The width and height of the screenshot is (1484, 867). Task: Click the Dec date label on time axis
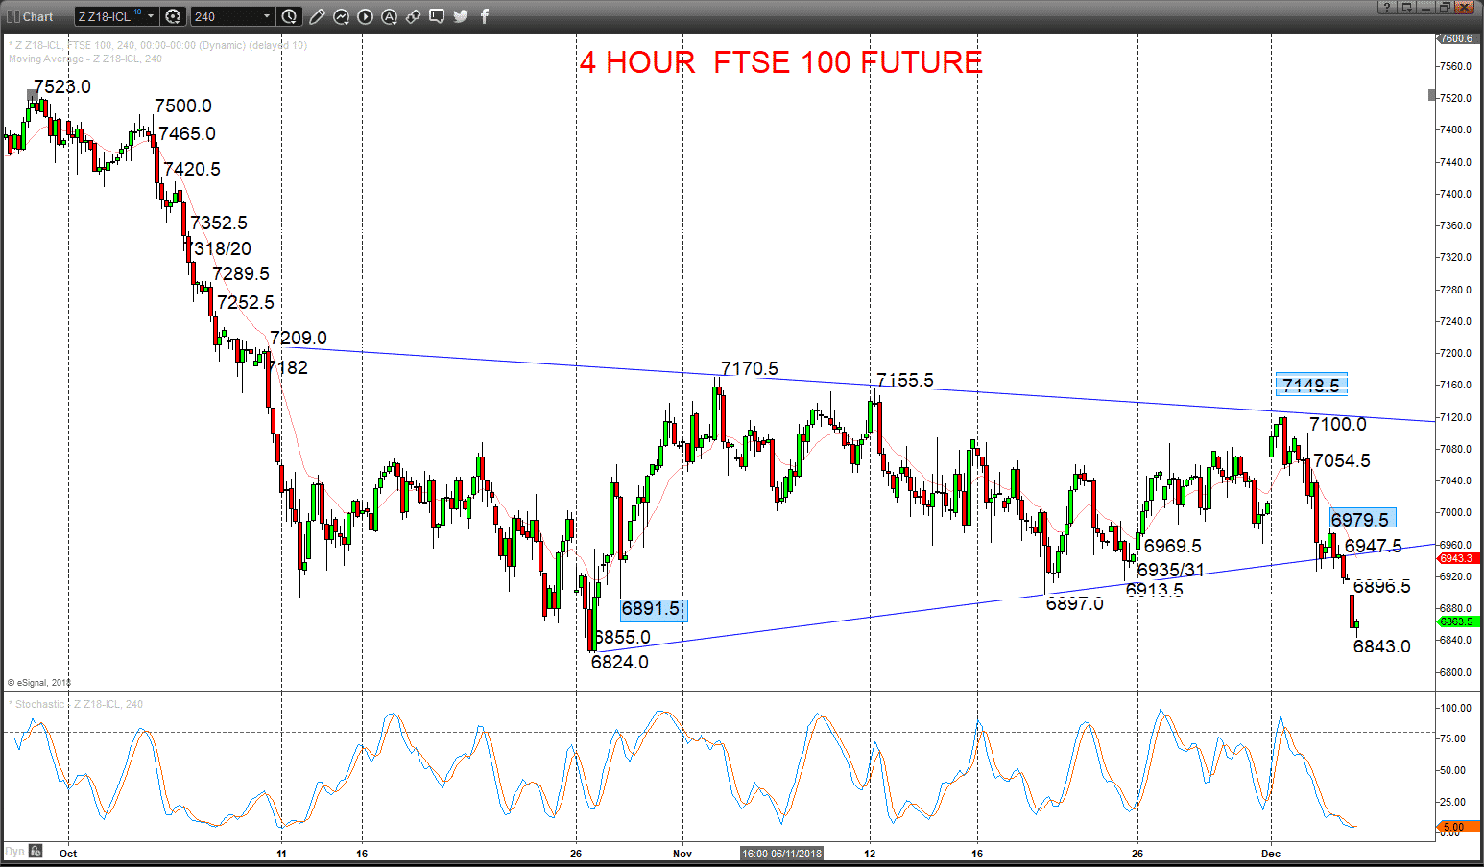coord(1271,853)
